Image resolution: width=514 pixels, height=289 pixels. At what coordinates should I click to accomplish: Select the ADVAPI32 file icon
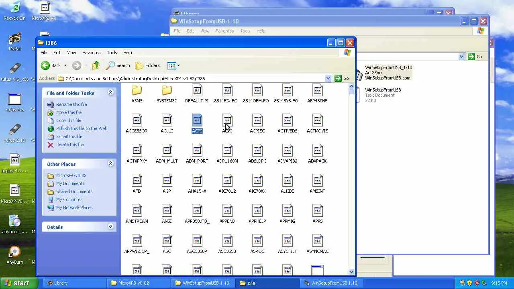(287, 150)
